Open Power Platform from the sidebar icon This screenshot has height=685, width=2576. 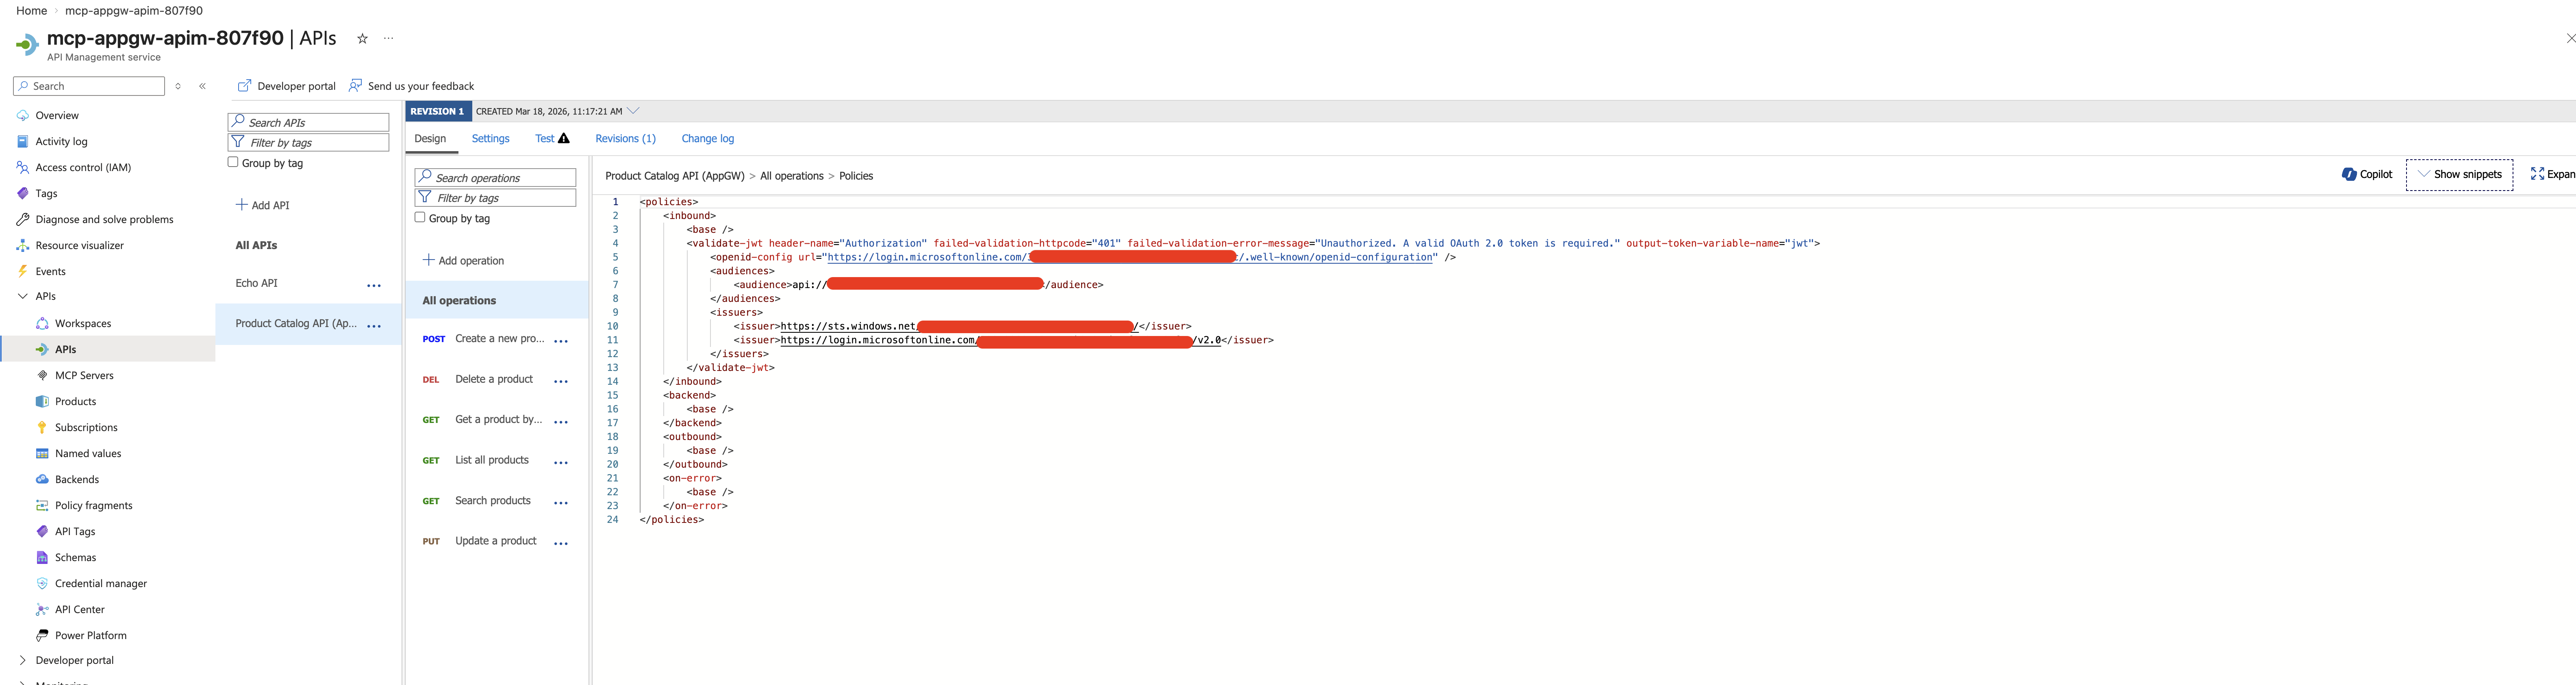tap(42, 636)
